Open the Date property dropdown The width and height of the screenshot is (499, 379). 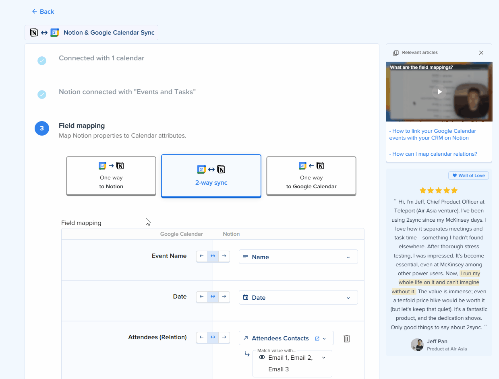(298, 298)
